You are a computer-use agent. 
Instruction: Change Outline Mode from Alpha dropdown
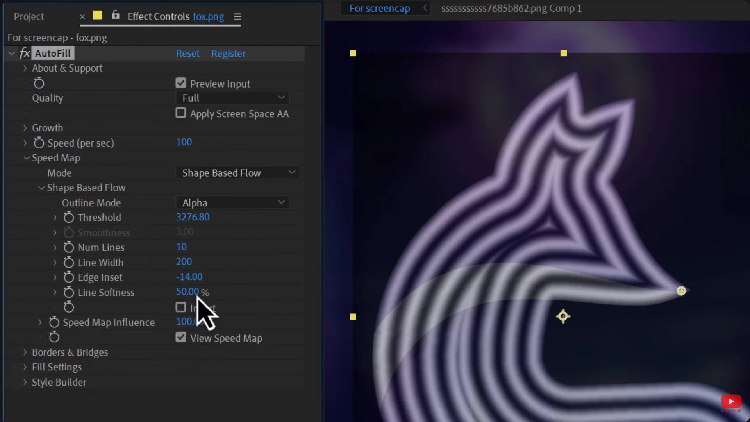click(x=232, y=202)
